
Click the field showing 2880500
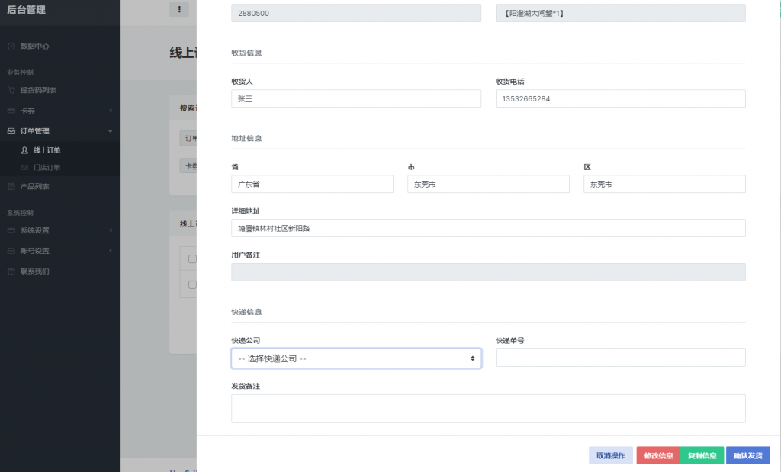(356, 13)
